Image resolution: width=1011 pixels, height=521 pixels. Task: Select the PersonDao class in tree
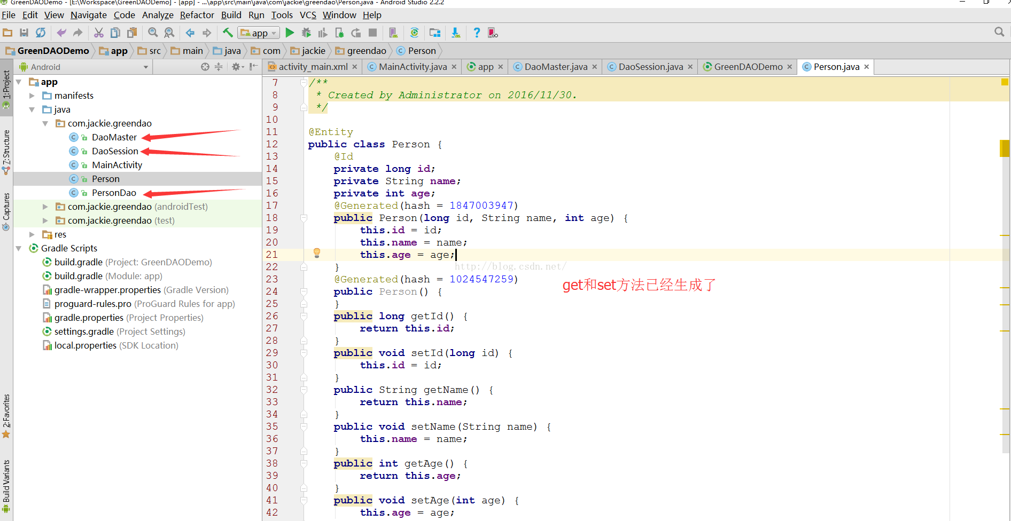point(114,193)
